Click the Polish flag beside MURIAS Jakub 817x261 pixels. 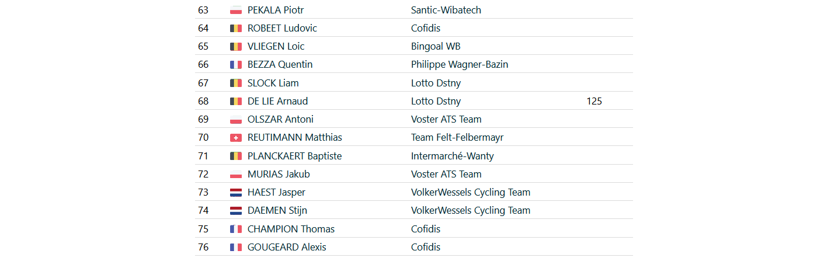[236, 174]
